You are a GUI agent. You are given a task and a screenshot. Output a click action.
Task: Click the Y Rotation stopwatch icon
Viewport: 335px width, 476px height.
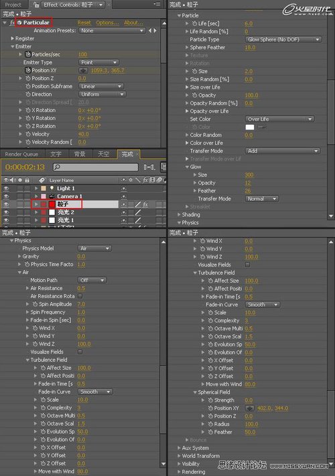[28, 118]
